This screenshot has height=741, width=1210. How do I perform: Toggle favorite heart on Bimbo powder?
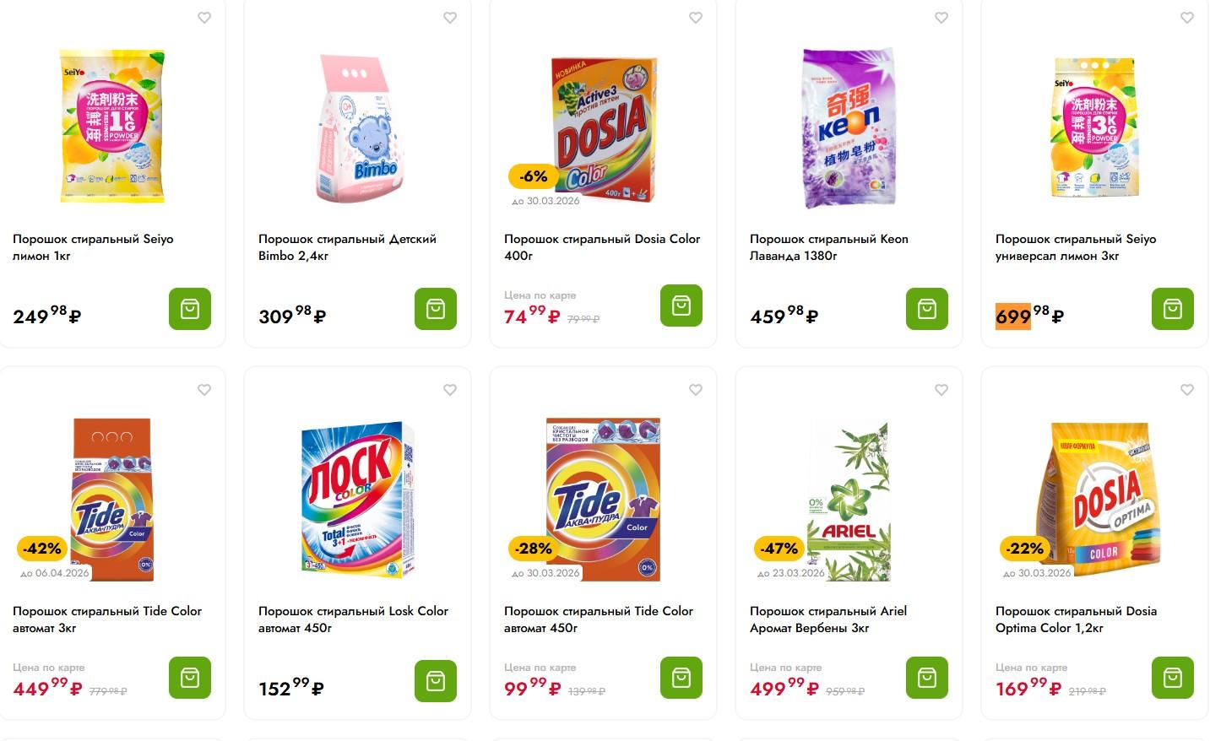coord(450,18)
